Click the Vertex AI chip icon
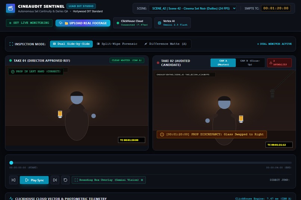 [159, 23]
